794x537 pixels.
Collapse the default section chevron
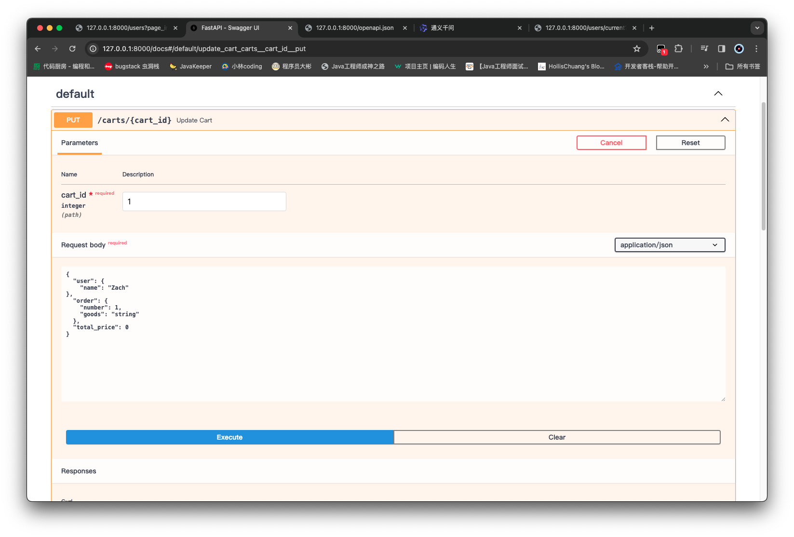pyautogui.click(x=718, y=94)
